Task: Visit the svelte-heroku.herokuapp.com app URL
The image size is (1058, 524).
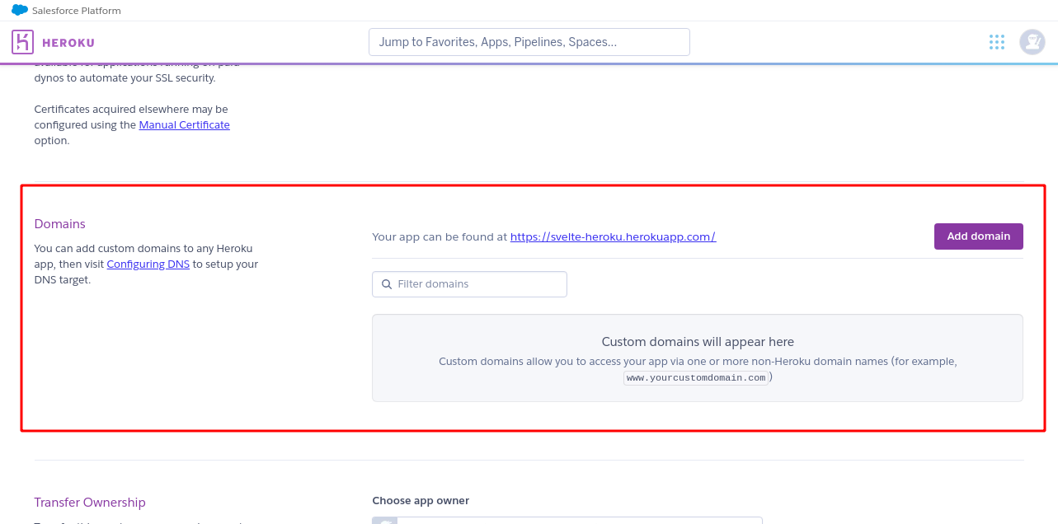Action: click(613, 236)
